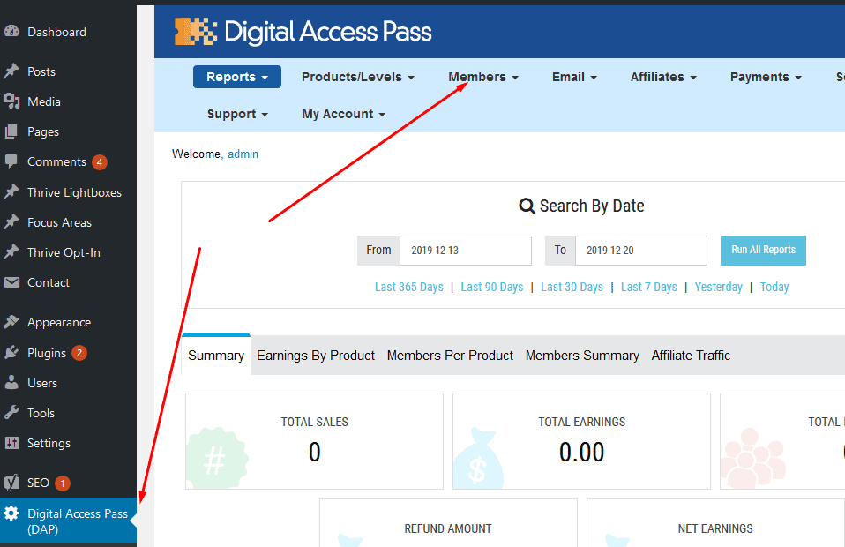845x547 pixels.
Task: Click the Dashboard gauge icon
Action: pos(11,31)
